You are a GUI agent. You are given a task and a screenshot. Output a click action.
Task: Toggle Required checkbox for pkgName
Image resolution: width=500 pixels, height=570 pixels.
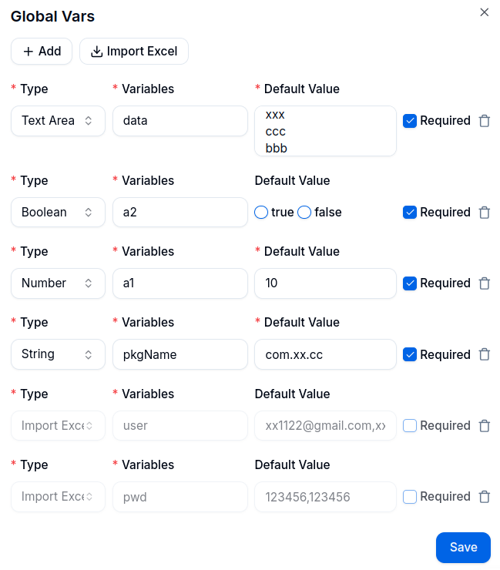409,354
